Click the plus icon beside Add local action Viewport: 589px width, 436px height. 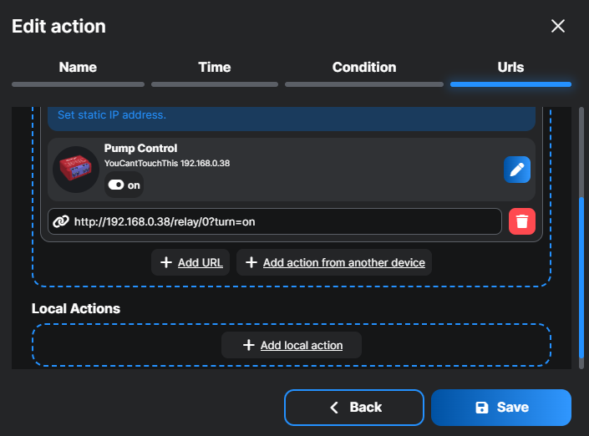click(247, 345)
